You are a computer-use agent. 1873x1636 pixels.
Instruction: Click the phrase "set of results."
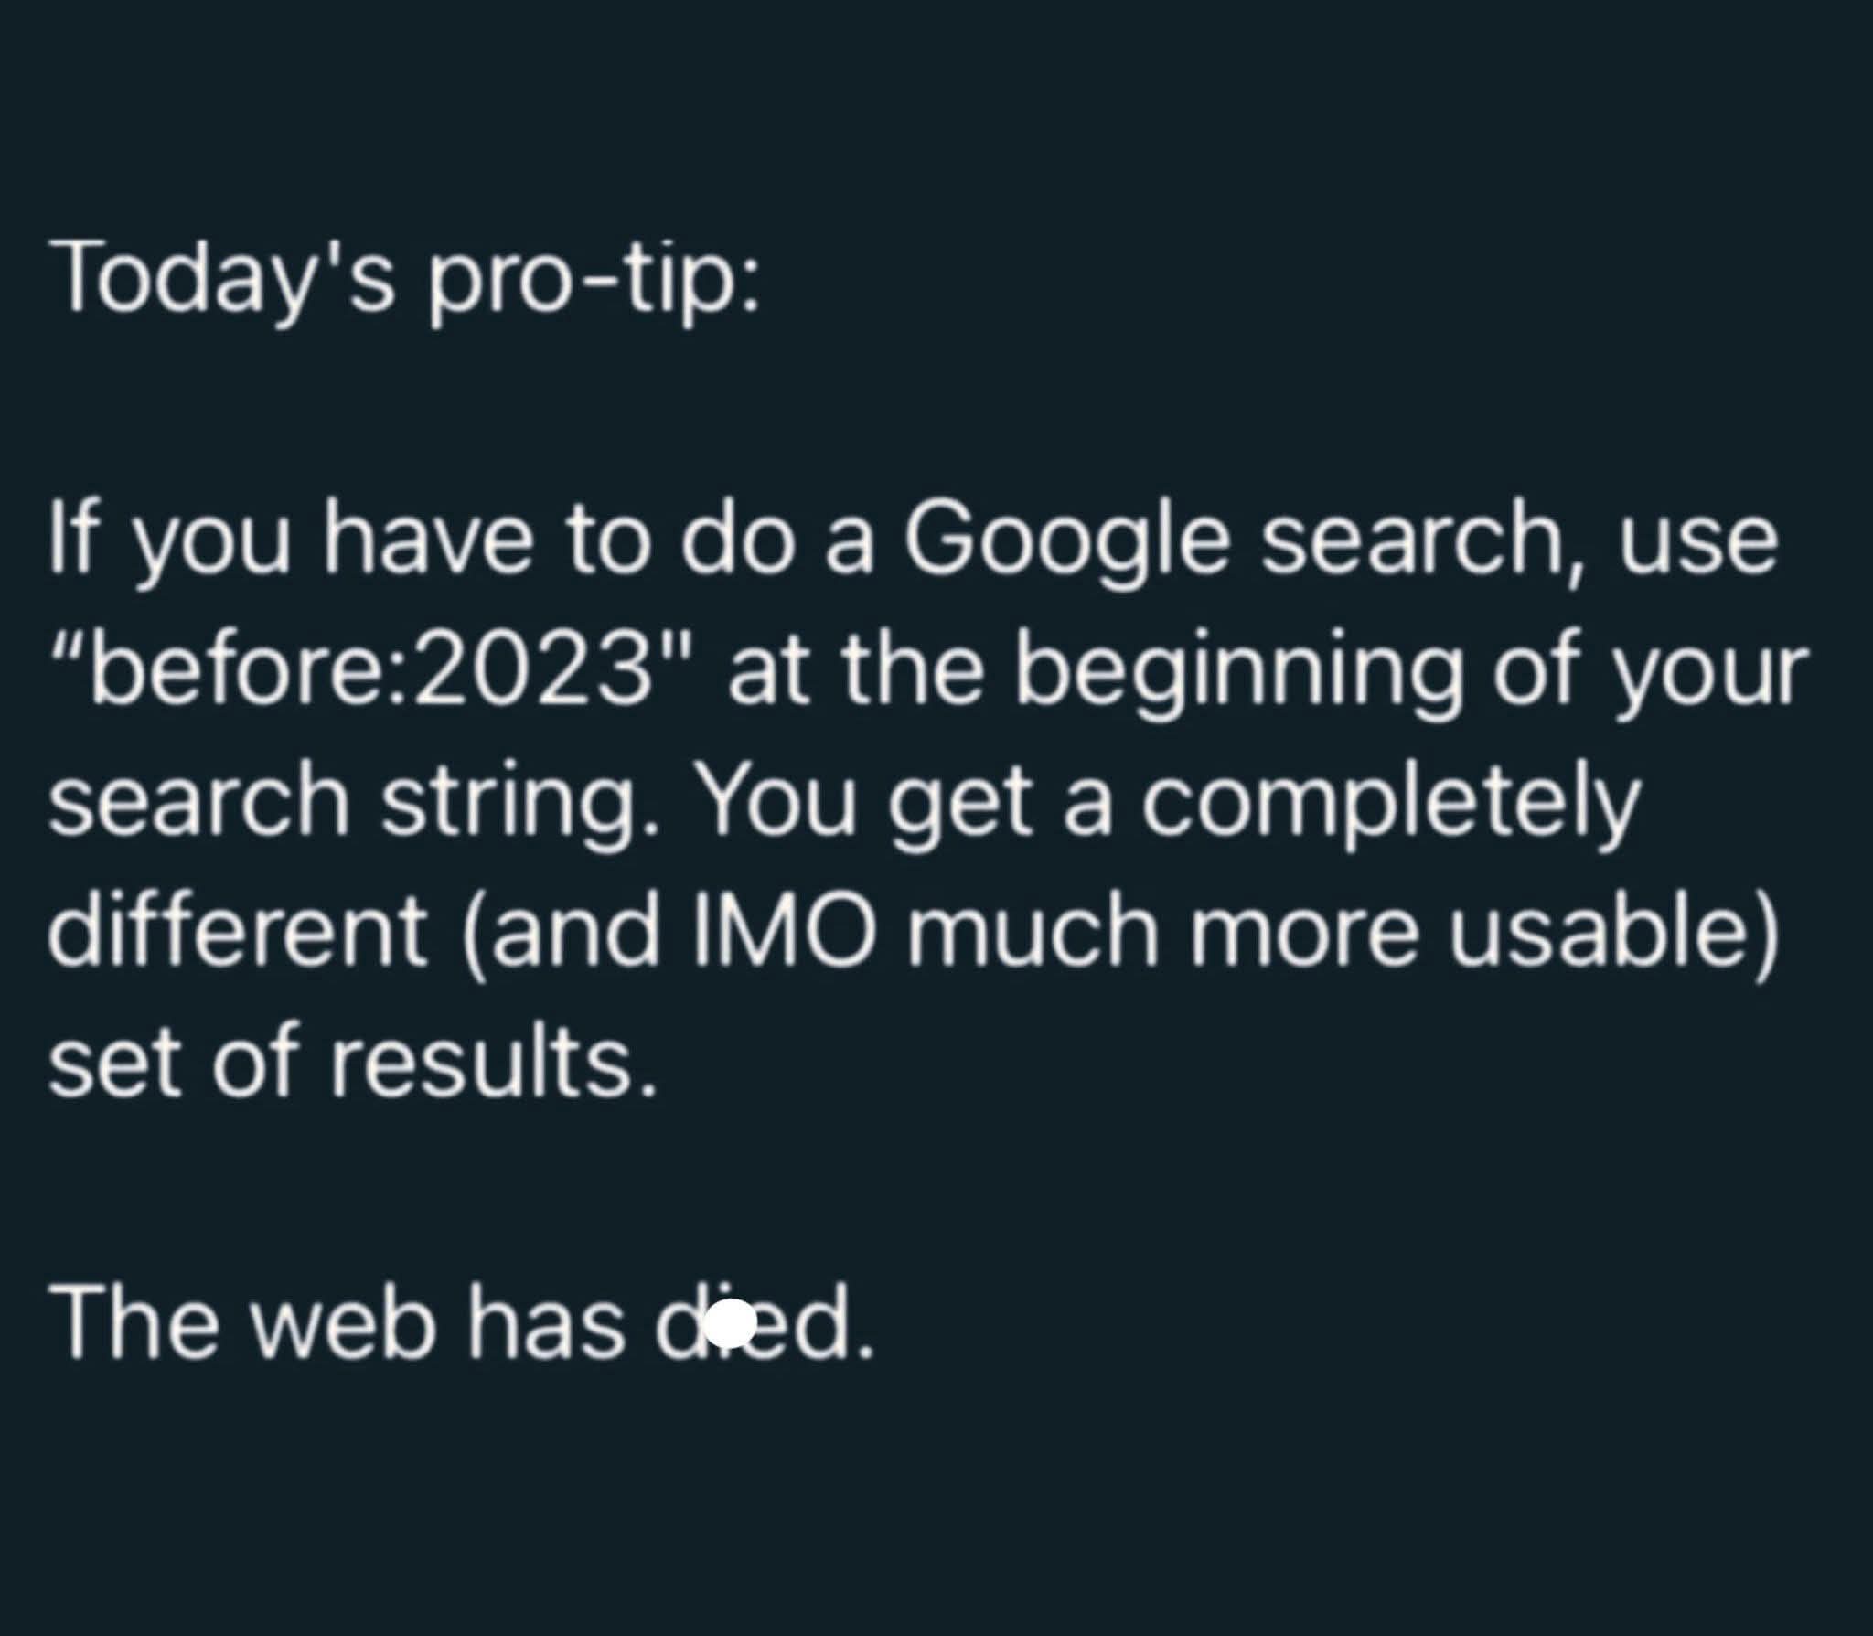point(353,1063)
